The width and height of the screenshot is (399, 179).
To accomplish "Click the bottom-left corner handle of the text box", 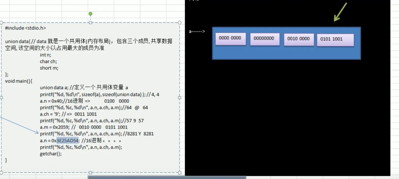I will [x=1, y=172].
